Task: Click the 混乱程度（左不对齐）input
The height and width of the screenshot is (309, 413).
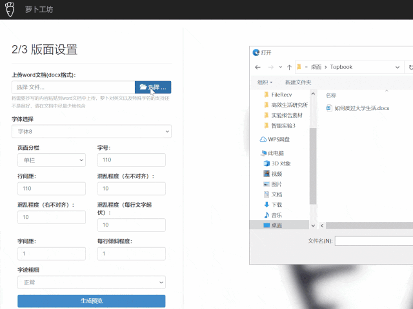Action: (x=132, y=189)
